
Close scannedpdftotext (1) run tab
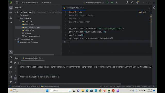(x=43, y=58)
